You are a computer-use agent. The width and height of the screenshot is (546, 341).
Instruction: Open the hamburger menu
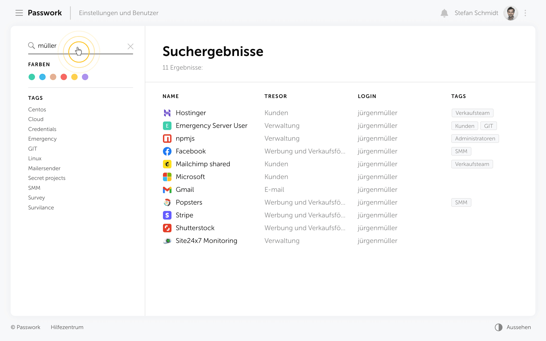tap(19, 13)
